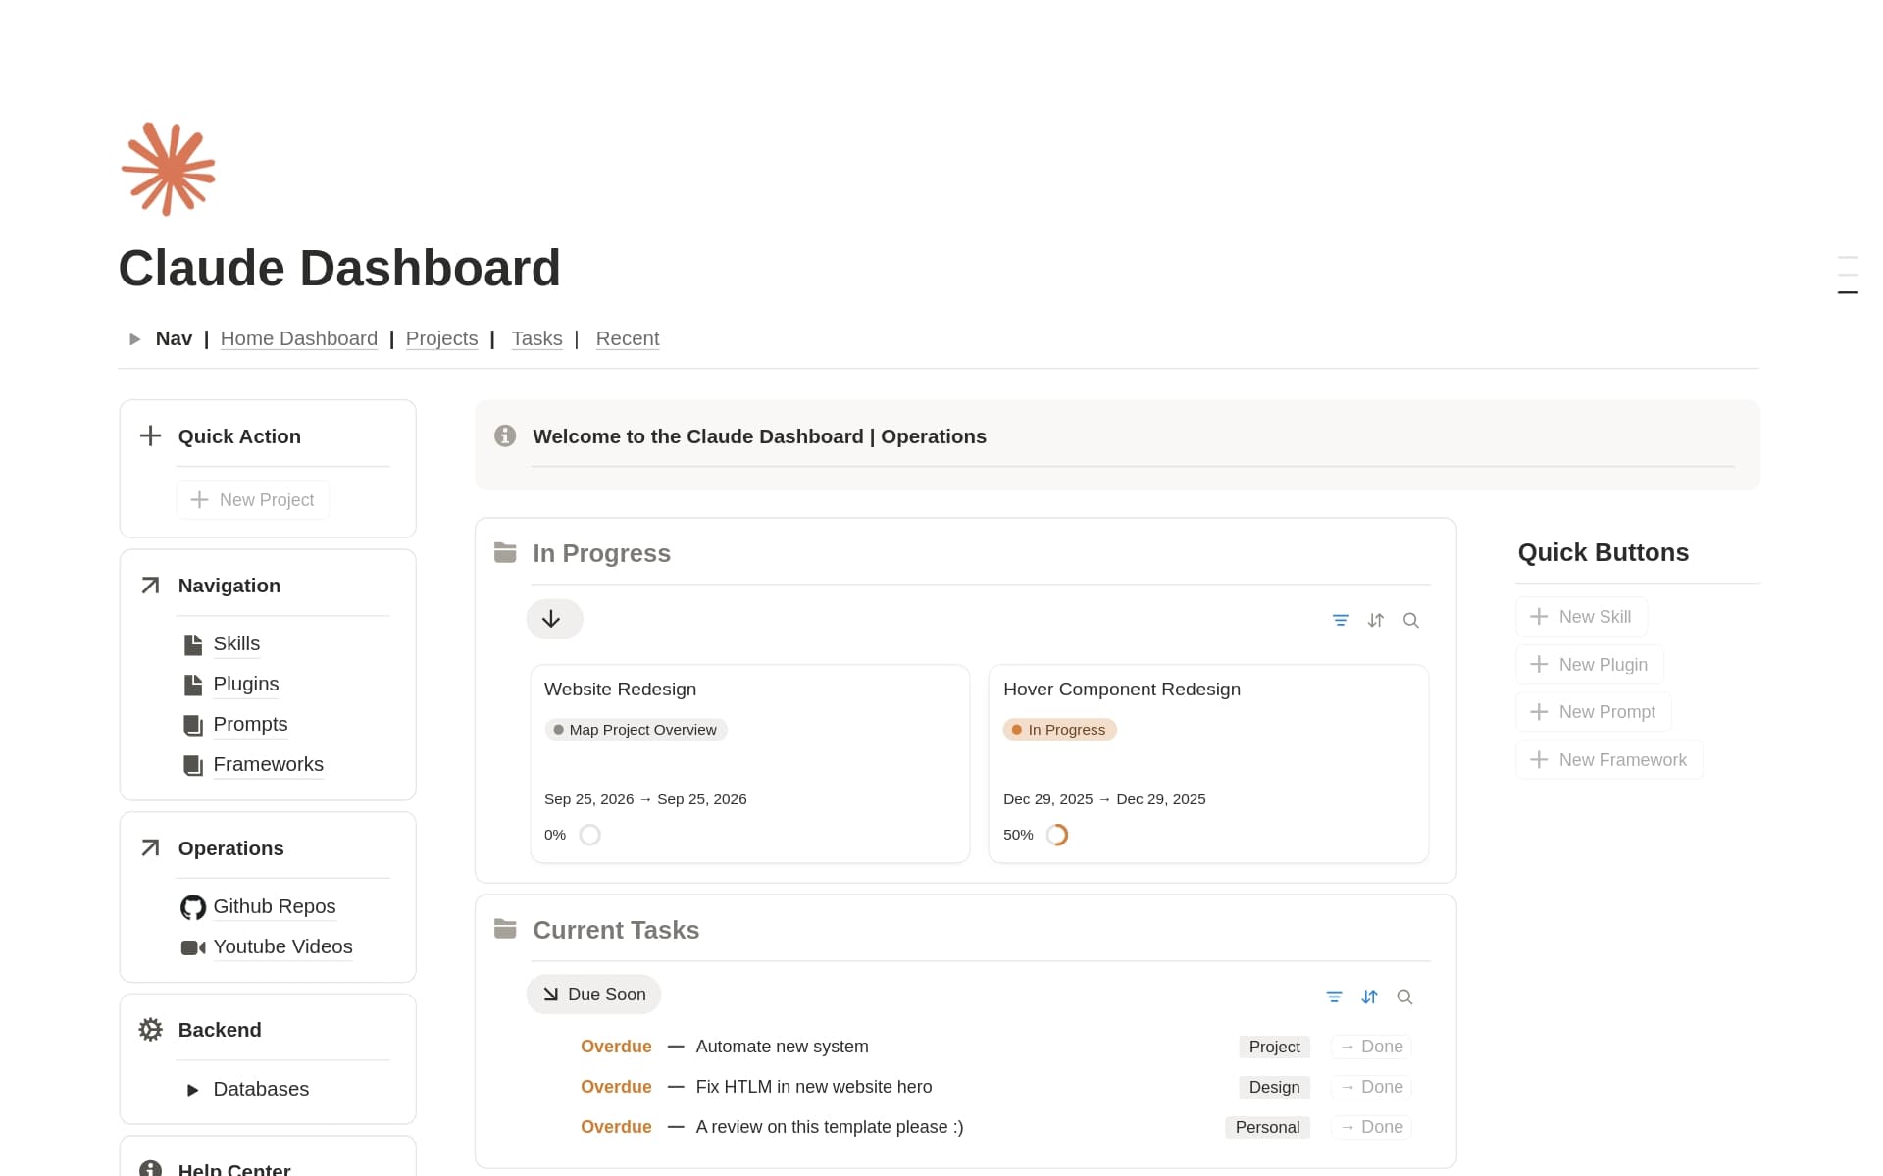The height and width of the screenshot is (1176, 1883).
Task: Click the gear icon beside Backend
Action: [150, 1030]
